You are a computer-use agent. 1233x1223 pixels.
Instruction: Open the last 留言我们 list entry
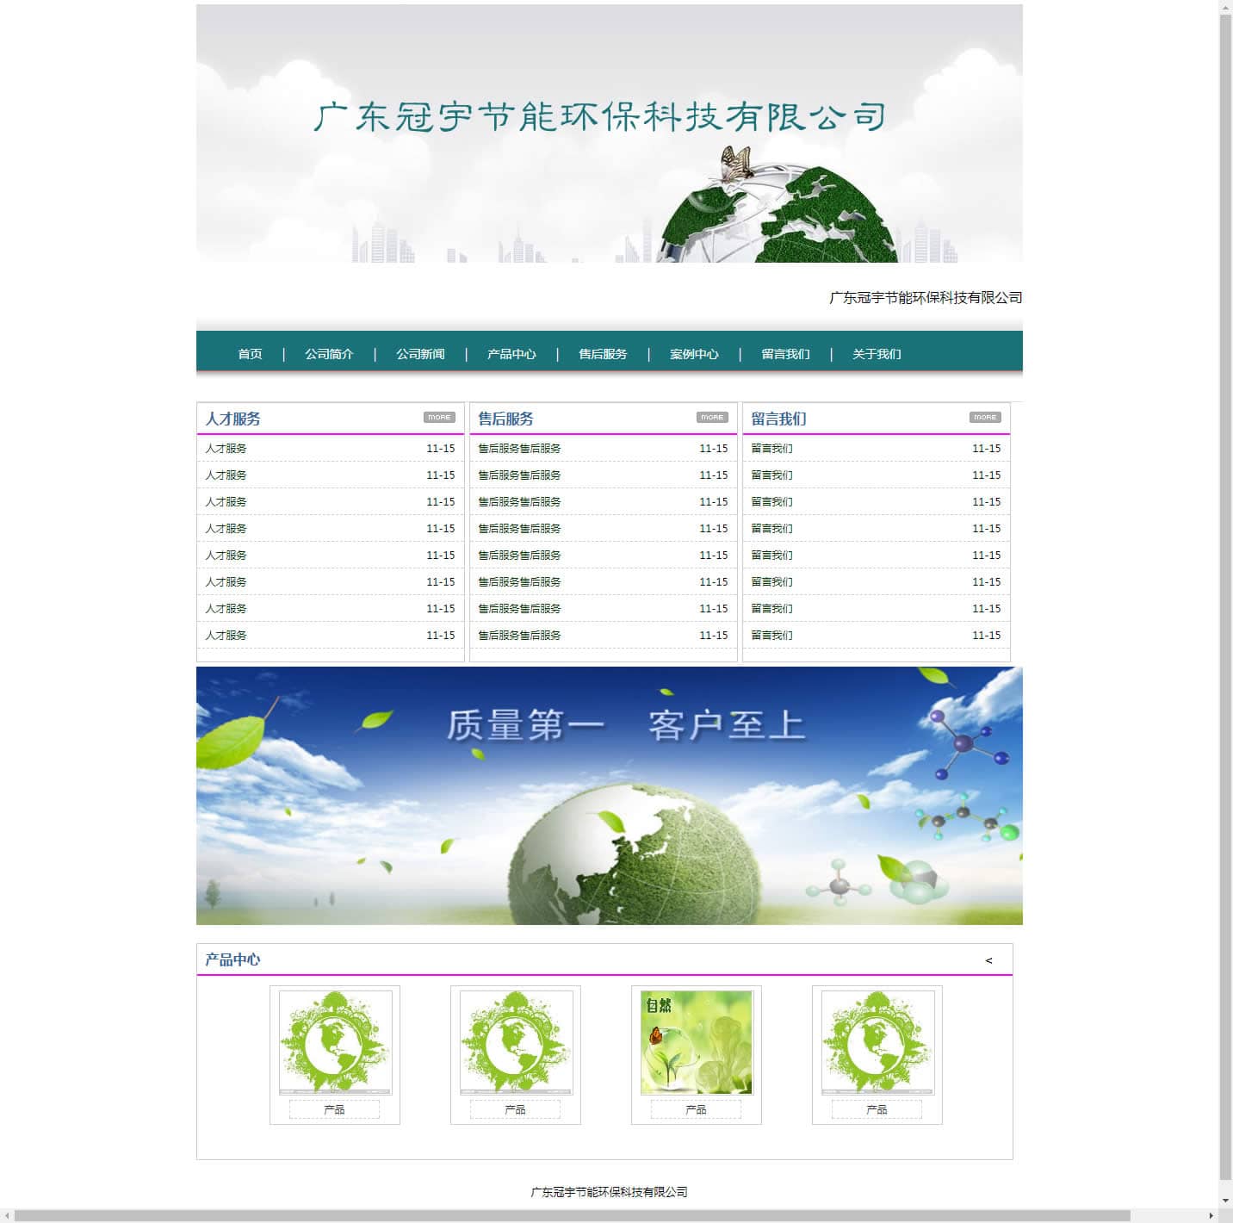pyautogui.click(x=771, y=636)
